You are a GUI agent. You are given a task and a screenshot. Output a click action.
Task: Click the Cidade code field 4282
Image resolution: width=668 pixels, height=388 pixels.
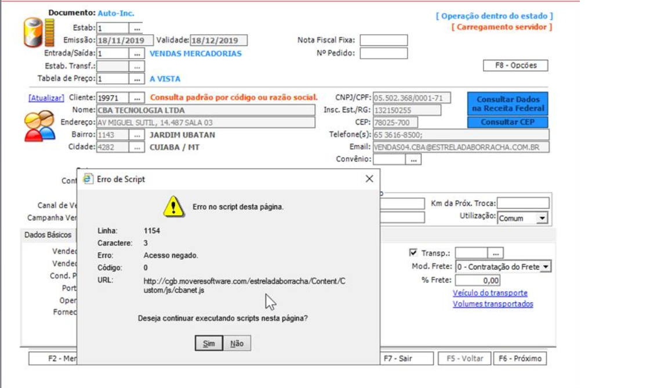113,147
